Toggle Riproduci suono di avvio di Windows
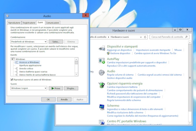Image resolution: width=196 pixels, height=131 pixels. tap(12, 80)
